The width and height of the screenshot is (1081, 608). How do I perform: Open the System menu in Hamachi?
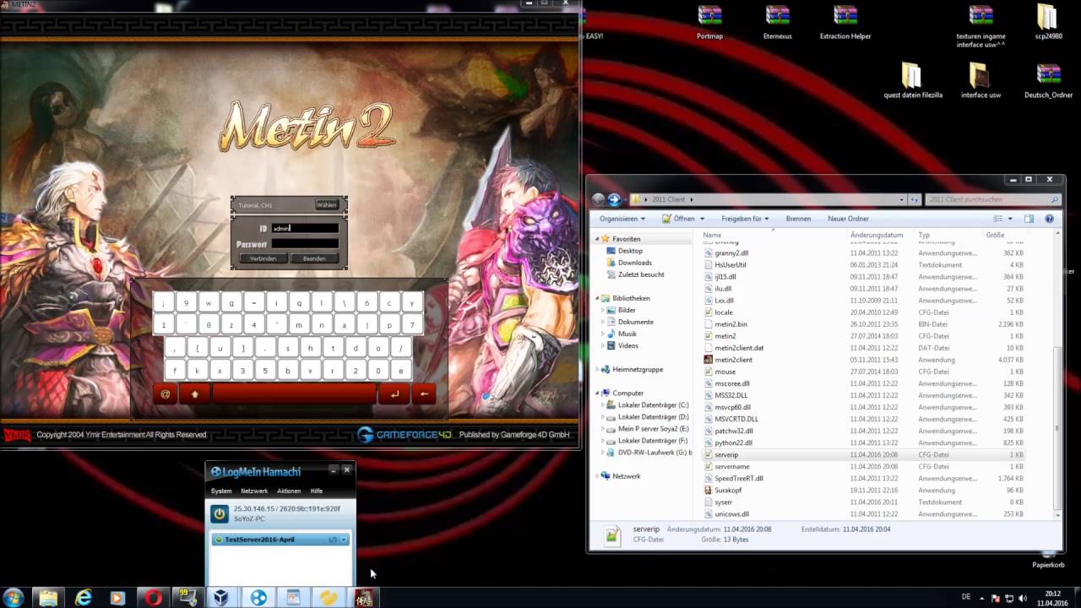[x=221, y=491]
